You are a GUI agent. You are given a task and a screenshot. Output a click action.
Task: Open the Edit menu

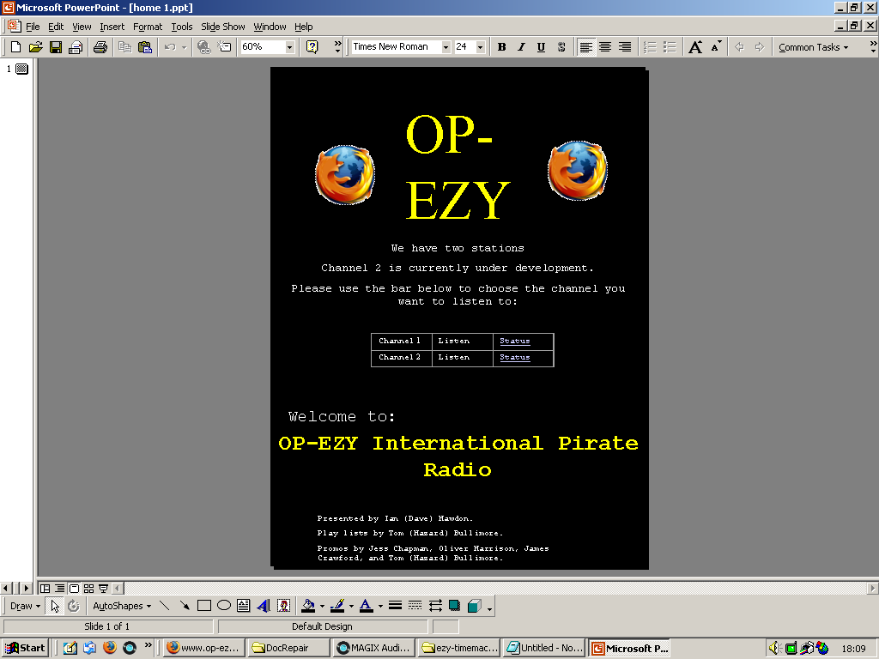[x=56, y=27]
